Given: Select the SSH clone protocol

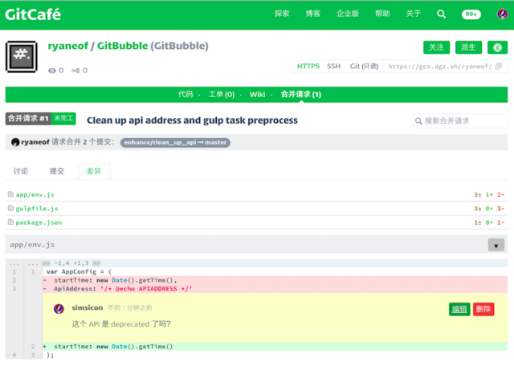Looking at the screenshot, I should click(x=334, y=66).
